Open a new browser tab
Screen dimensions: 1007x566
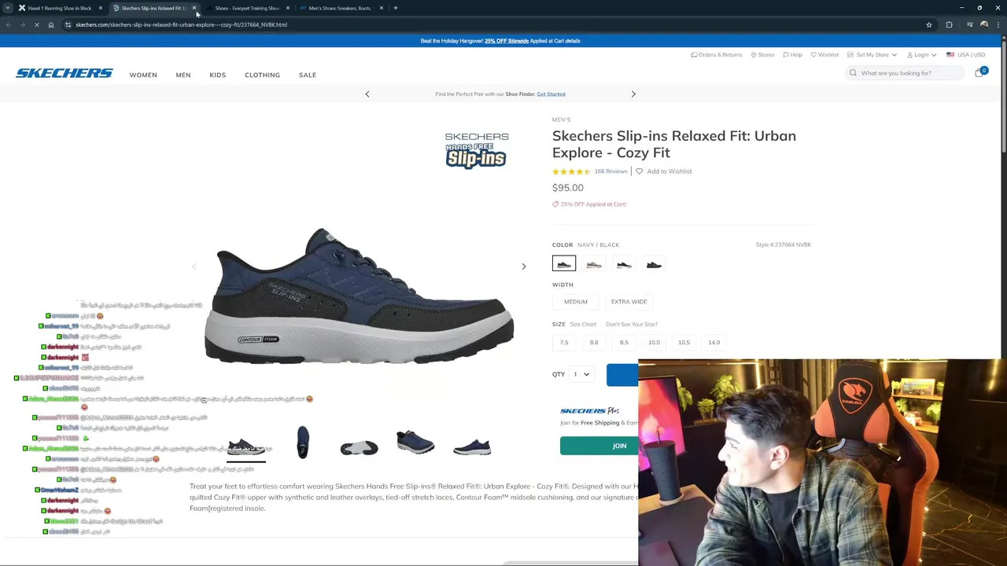point(396,8)
